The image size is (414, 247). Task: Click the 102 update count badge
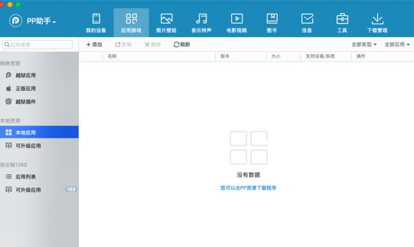pos(71,189)
